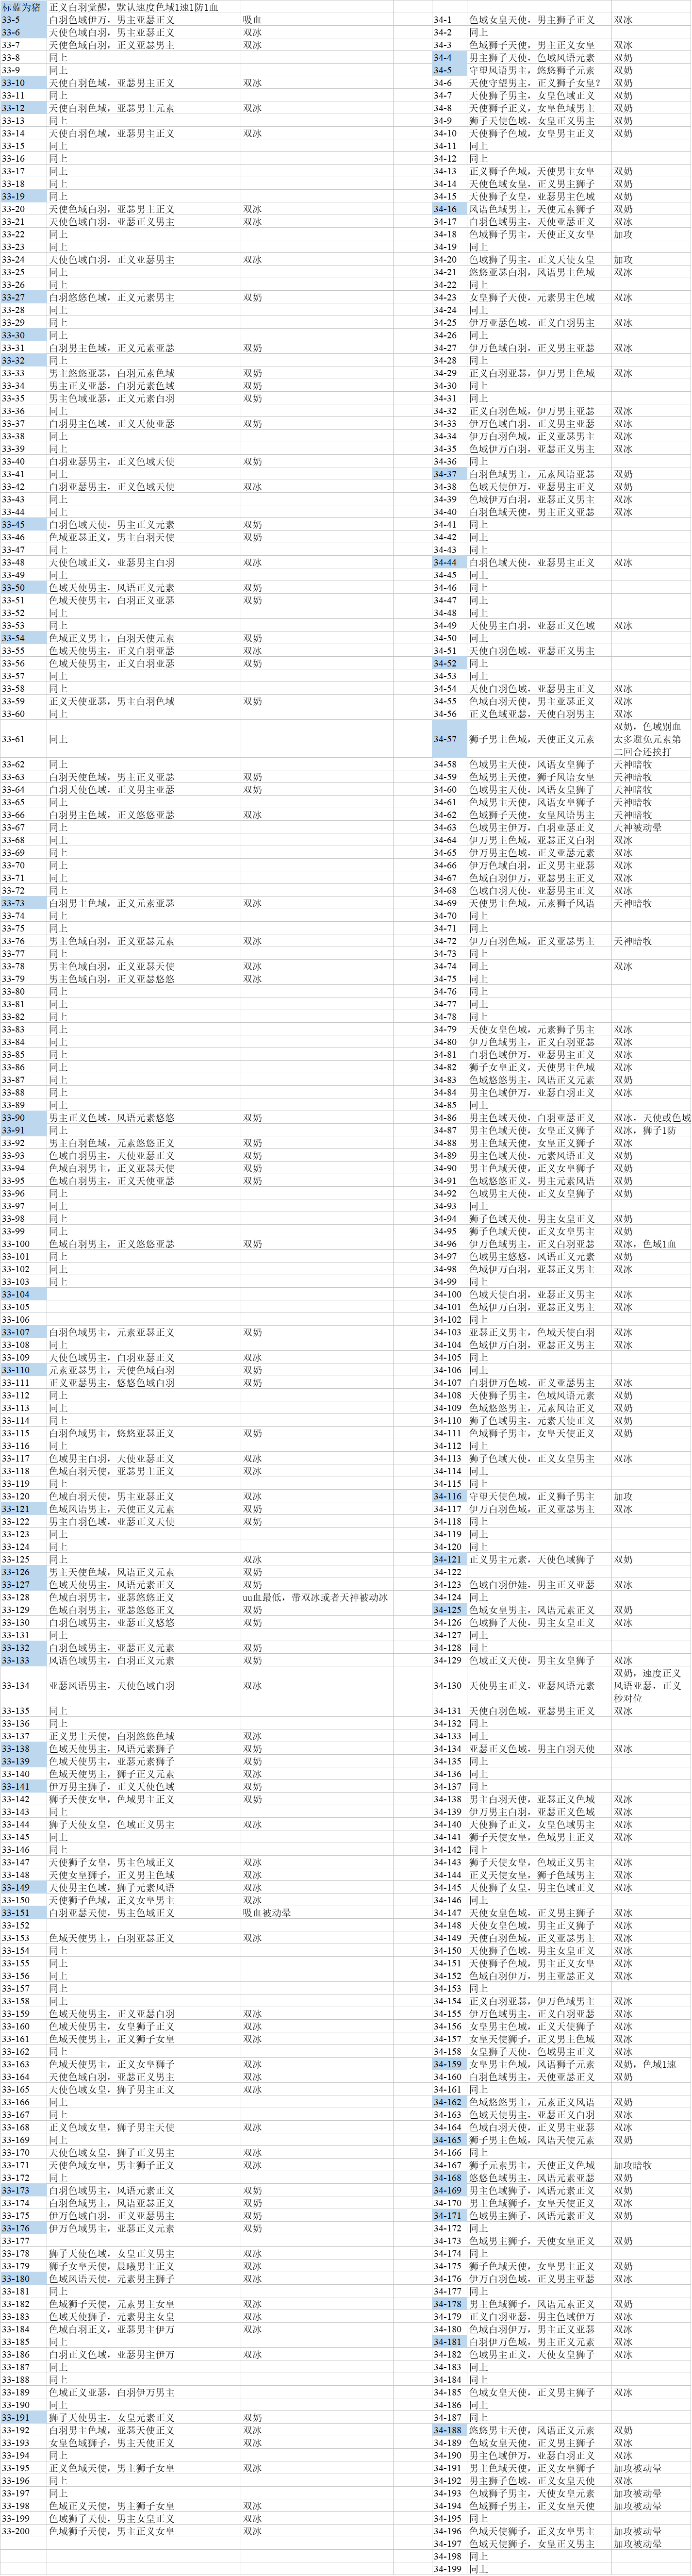Click the blue label 33-54

coord(23,638)
